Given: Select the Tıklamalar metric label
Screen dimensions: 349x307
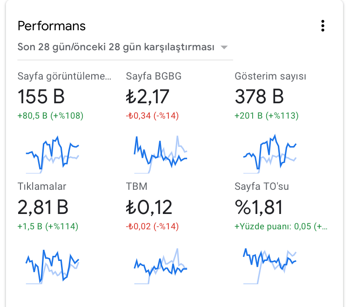Looking at the screenshot, I should point(42,187).
